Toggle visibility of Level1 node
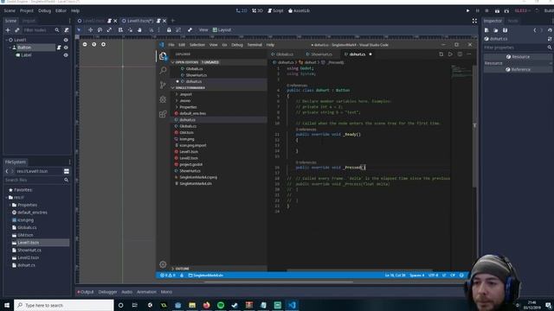 [66, 40]
